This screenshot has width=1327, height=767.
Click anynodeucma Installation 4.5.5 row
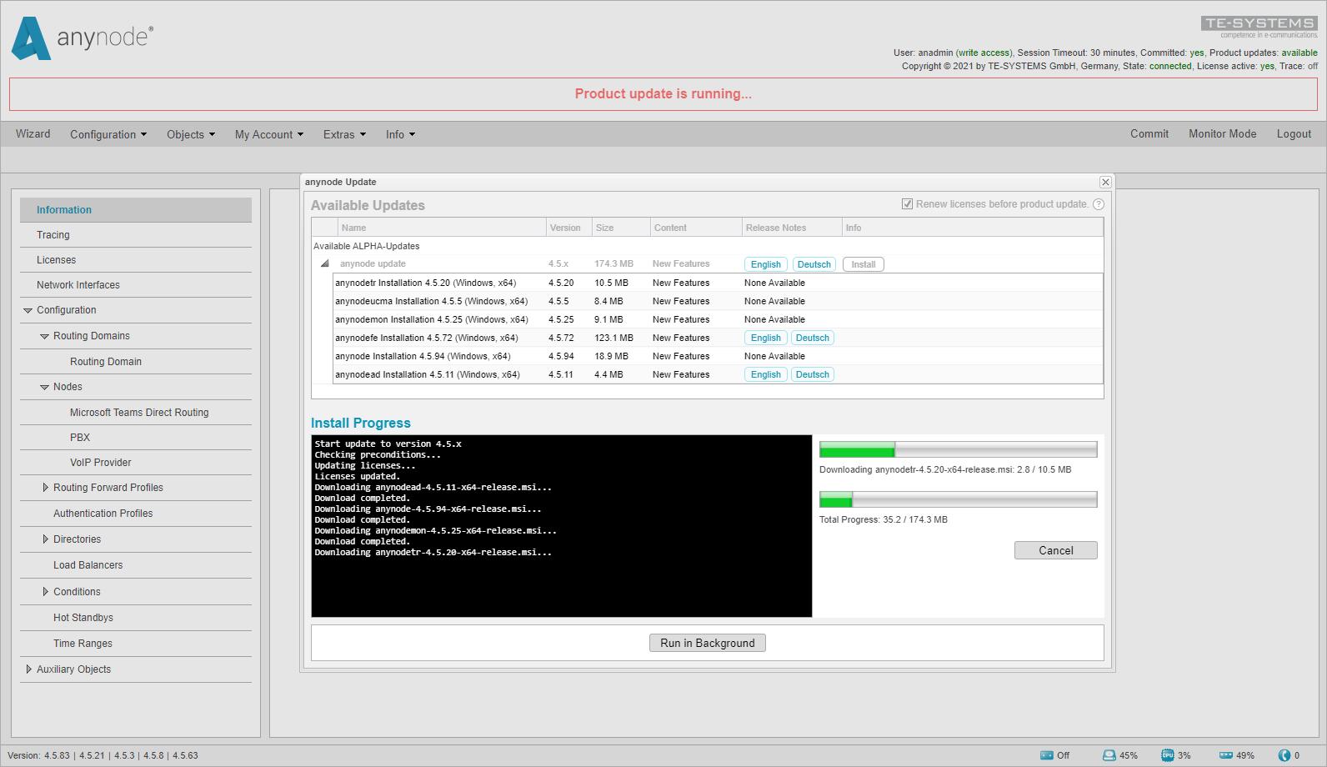point(718,301)
